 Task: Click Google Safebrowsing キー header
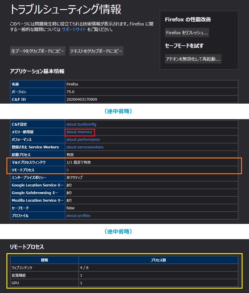(38, 193)
